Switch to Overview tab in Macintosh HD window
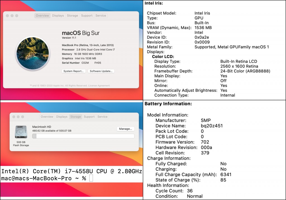The width and height of the screenshot is (286, 200). tap(47, 117)
